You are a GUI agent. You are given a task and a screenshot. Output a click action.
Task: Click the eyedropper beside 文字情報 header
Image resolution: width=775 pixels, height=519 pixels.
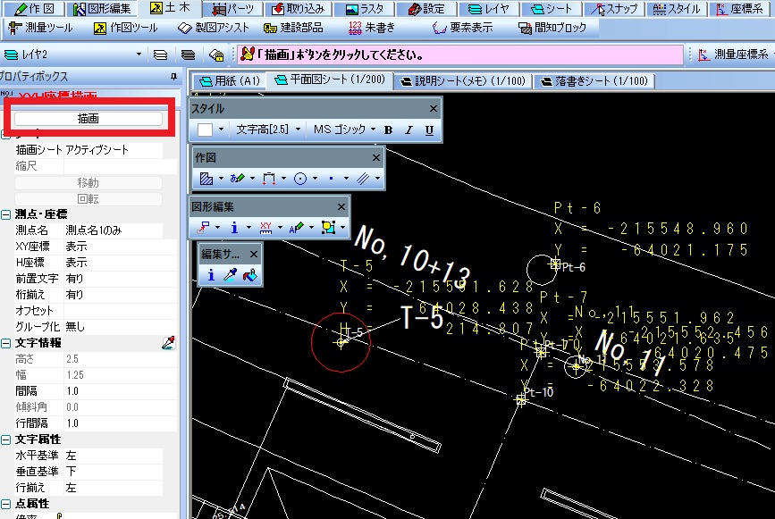168,343
